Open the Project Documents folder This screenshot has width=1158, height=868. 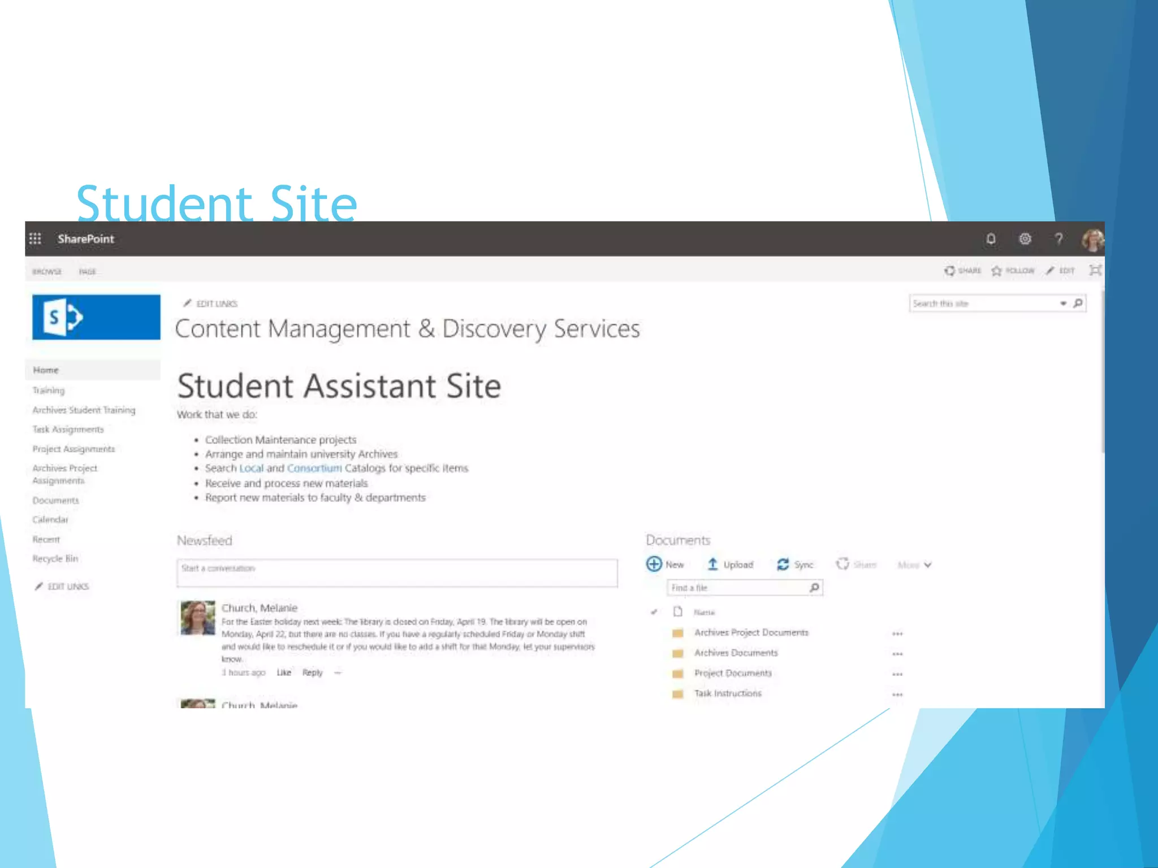click(x=733, y=674)
